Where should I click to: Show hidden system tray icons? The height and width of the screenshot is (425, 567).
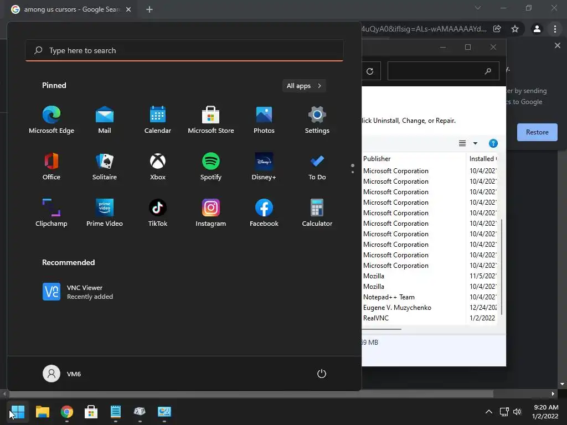coord(489,412)
